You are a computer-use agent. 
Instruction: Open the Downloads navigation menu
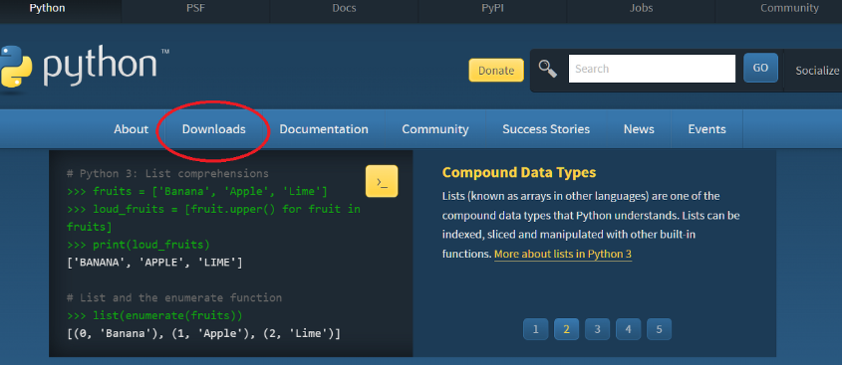[213, 129]
